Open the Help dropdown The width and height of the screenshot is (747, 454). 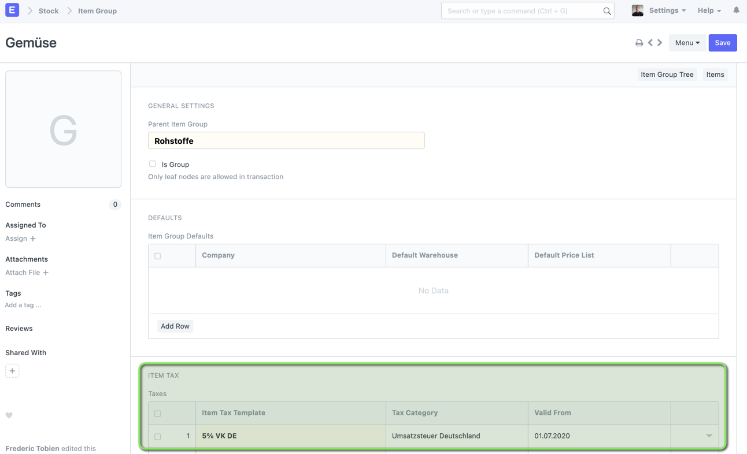pyautogui.click(x=709, y=10)
